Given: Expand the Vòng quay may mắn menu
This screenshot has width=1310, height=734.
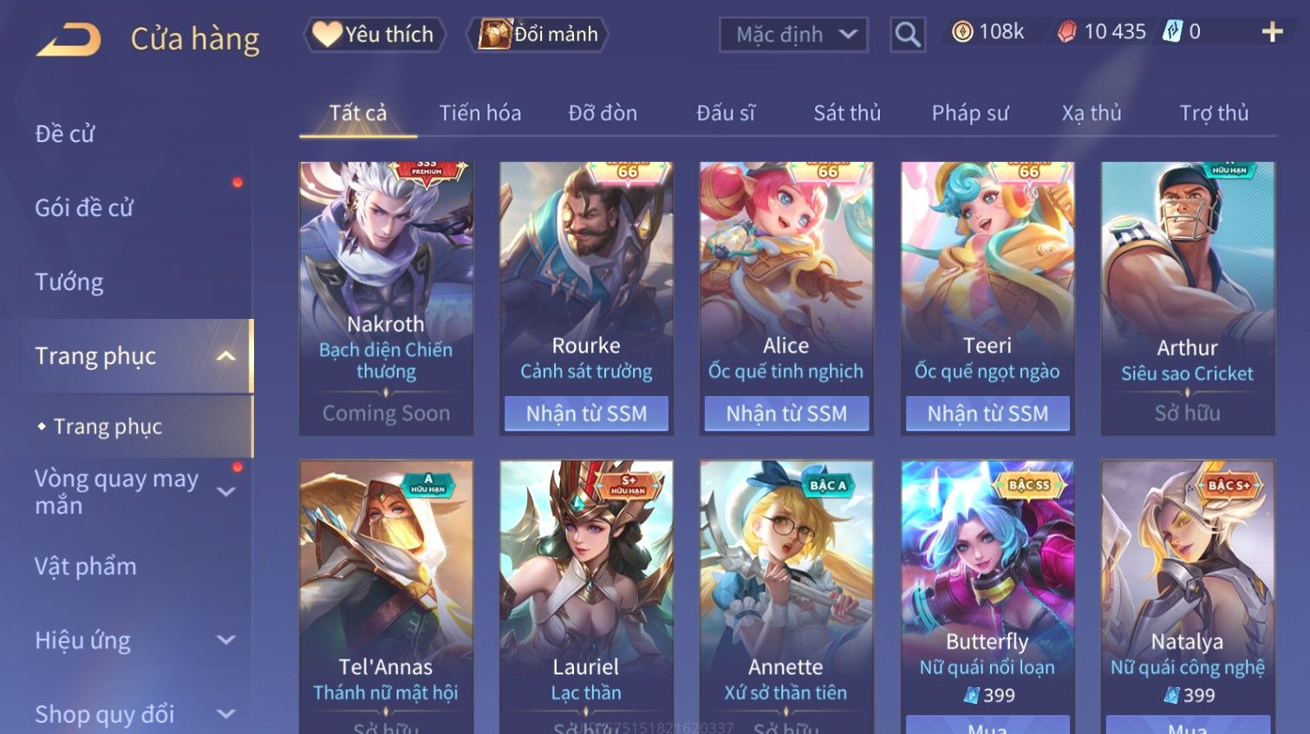Looking at the screenshot, I should click(x=226, y=492).
